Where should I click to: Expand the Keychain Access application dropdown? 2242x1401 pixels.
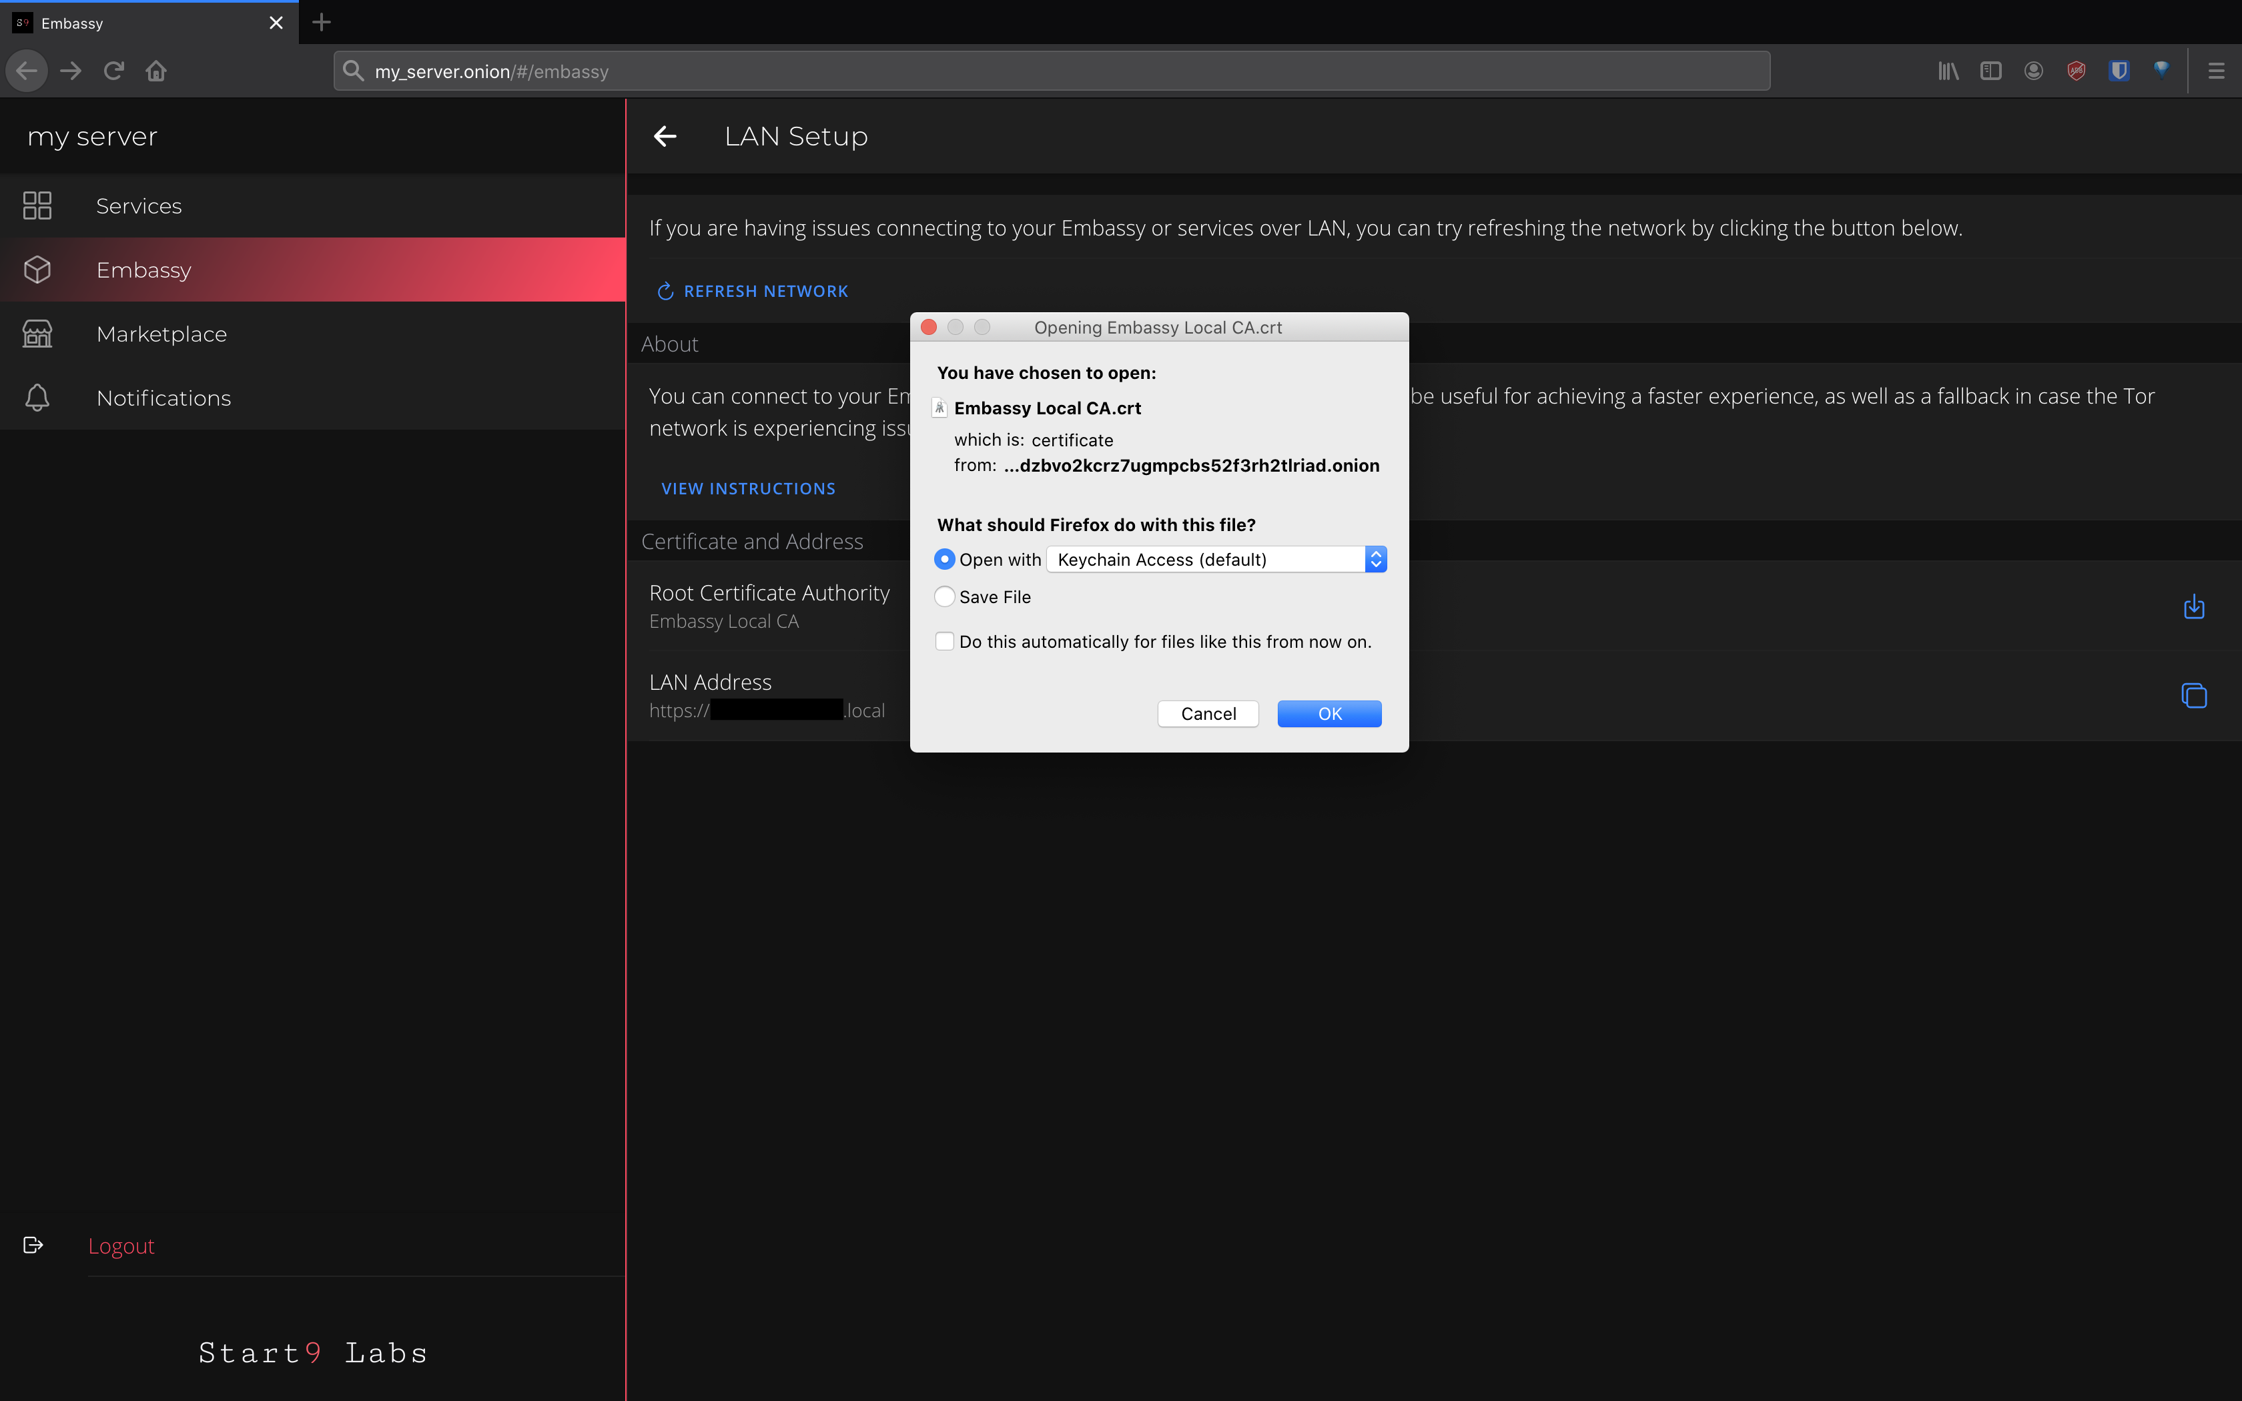click(1216, 560)
